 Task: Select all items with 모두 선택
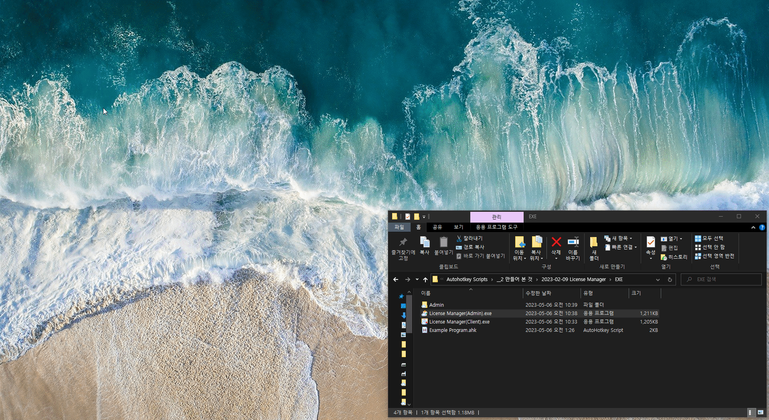pyautogui.click(x=709, y=238)
